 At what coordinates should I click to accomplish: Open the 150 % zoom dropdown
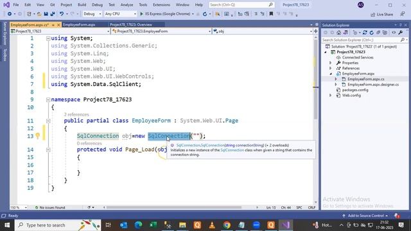(19, 207)
